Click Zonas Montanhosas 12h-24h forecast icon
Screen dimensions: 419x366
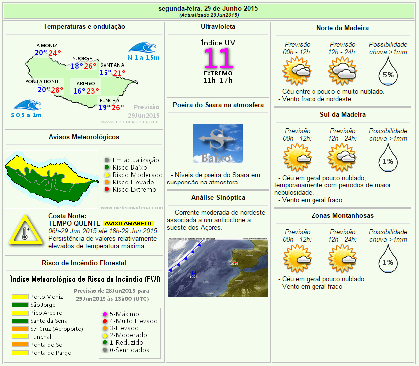[x=342, y=258]
